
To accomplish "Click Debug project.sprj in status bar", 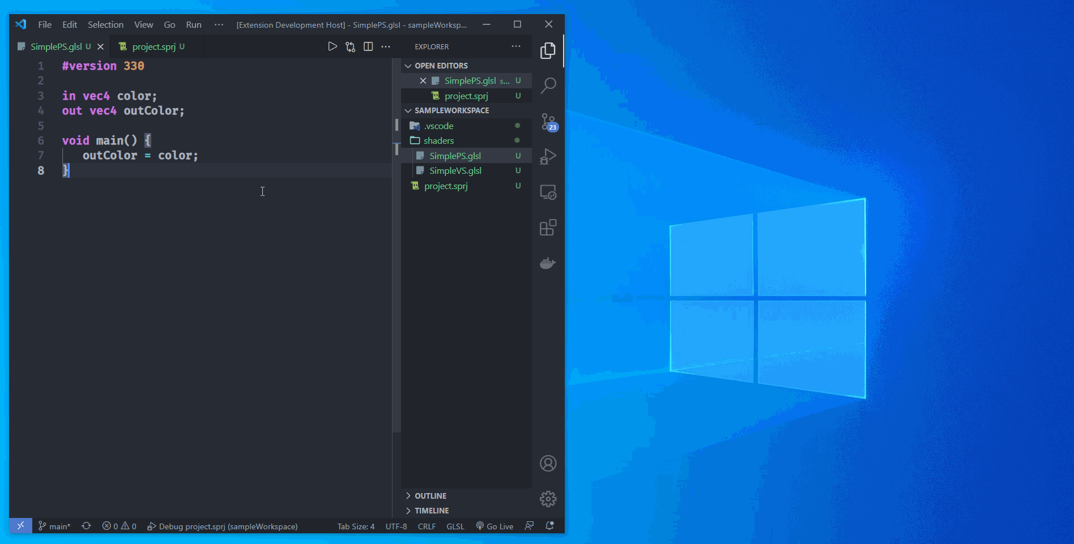I will (x=224, y=526).
